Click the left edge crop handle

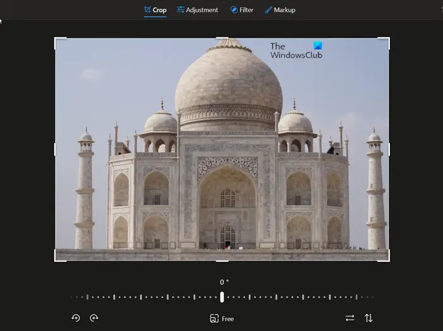click(55, 149)
